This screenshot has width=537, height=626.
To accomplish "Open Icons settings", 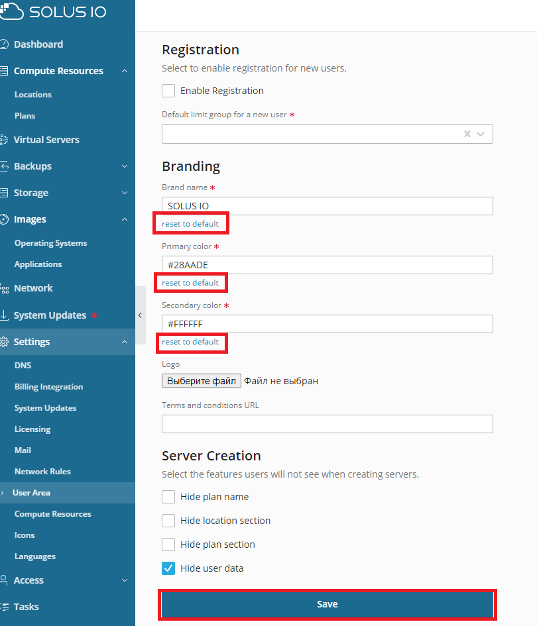I will pos(25,535).
